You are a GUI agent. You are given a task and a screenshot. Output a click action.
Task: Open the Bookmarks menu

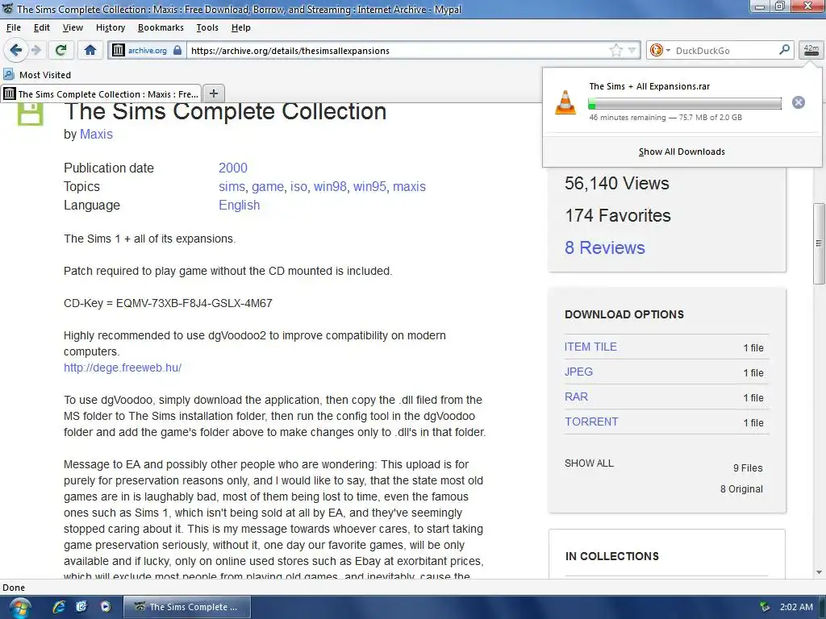(161, 27)
